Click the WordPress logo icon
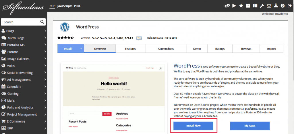294x134 pixels. (65, 27)
